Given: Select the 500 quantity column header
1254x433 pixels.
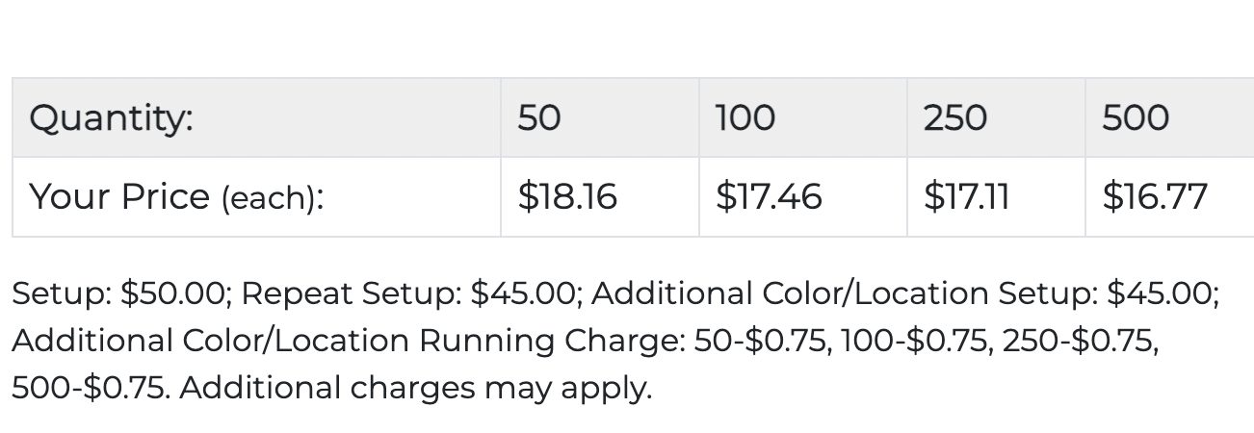Looking at the screenshot, I should (1169, 117).
